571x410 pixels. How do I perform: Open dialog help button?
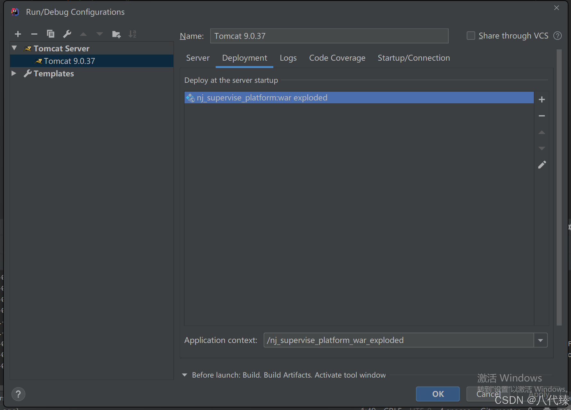pyautogui.click(x=18, y=394)
